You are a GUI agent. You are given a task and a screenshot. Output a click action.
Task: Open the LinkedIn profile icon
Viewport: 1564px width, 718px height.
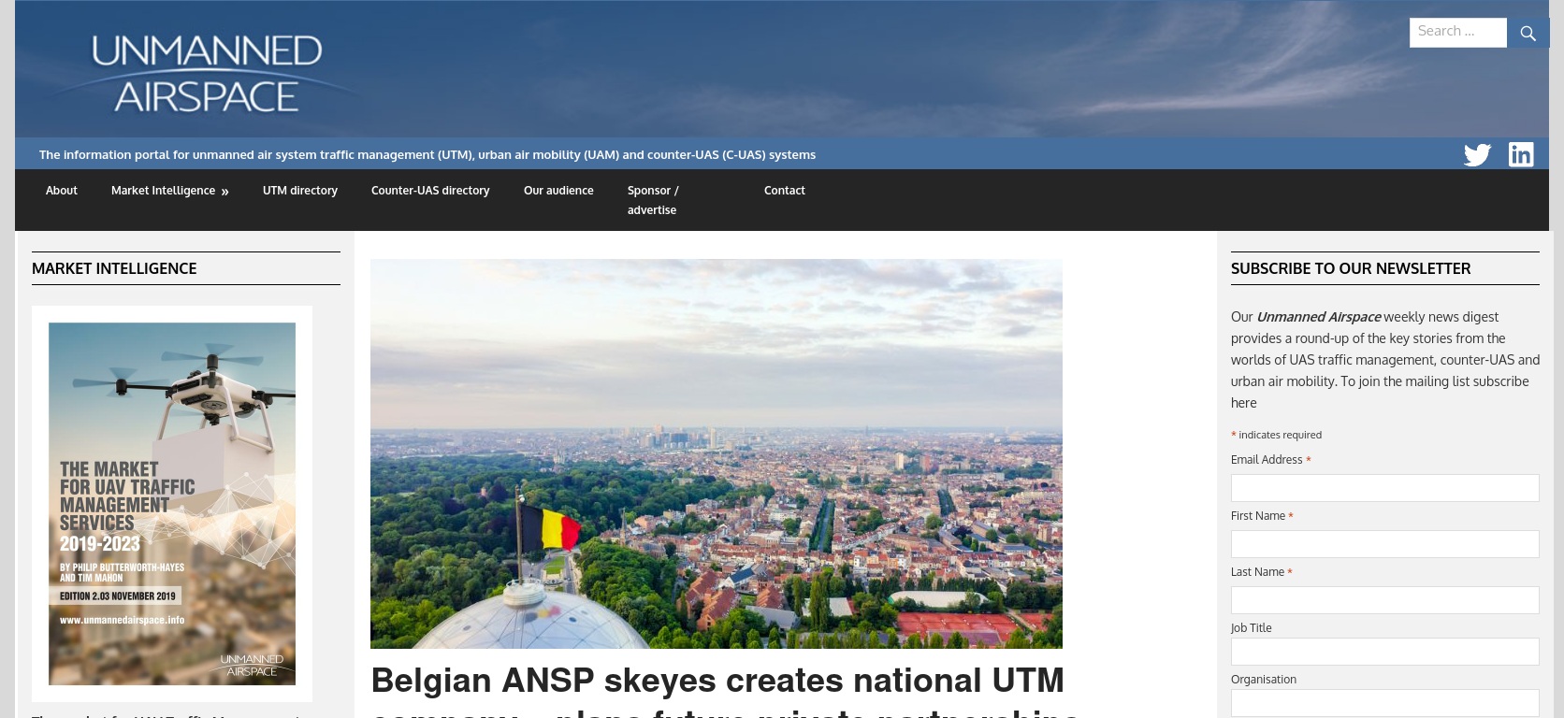1521,154
